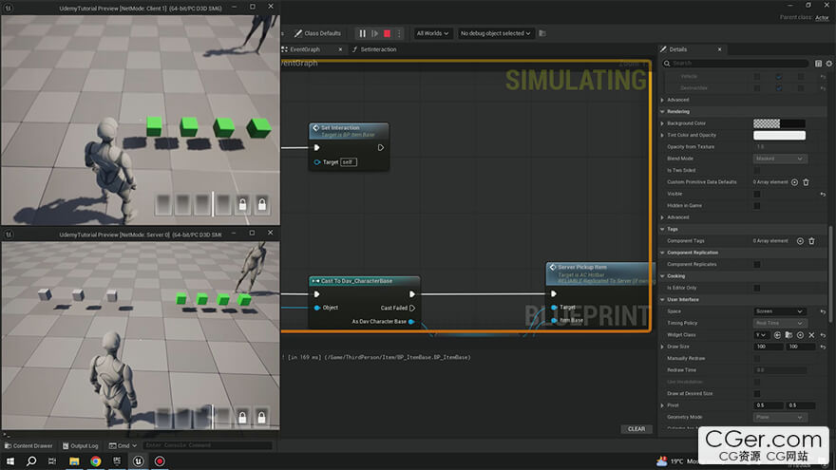This screenshot has width=836, height=470.
Task: Open the All Worlds dropdown
Action: (x=432, y=33)
